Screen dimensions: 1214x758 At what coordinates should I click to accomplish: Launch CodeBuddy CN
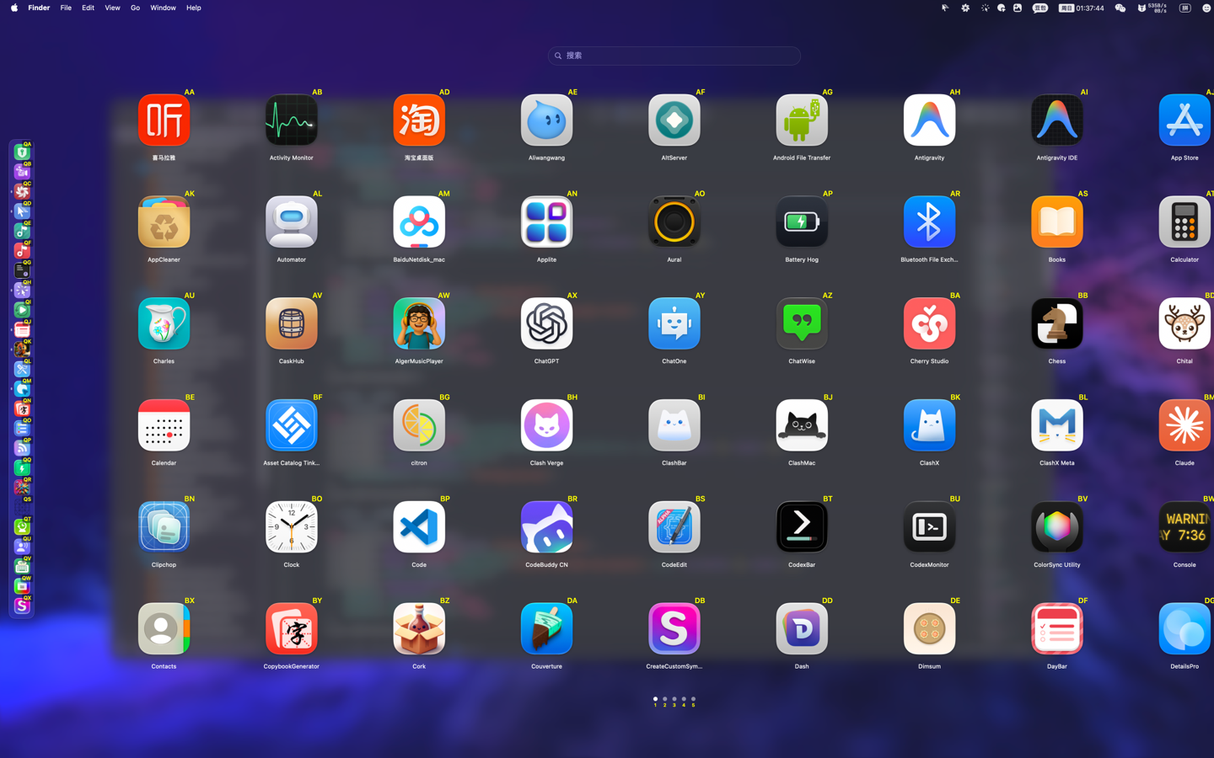[x=546, y=527]
